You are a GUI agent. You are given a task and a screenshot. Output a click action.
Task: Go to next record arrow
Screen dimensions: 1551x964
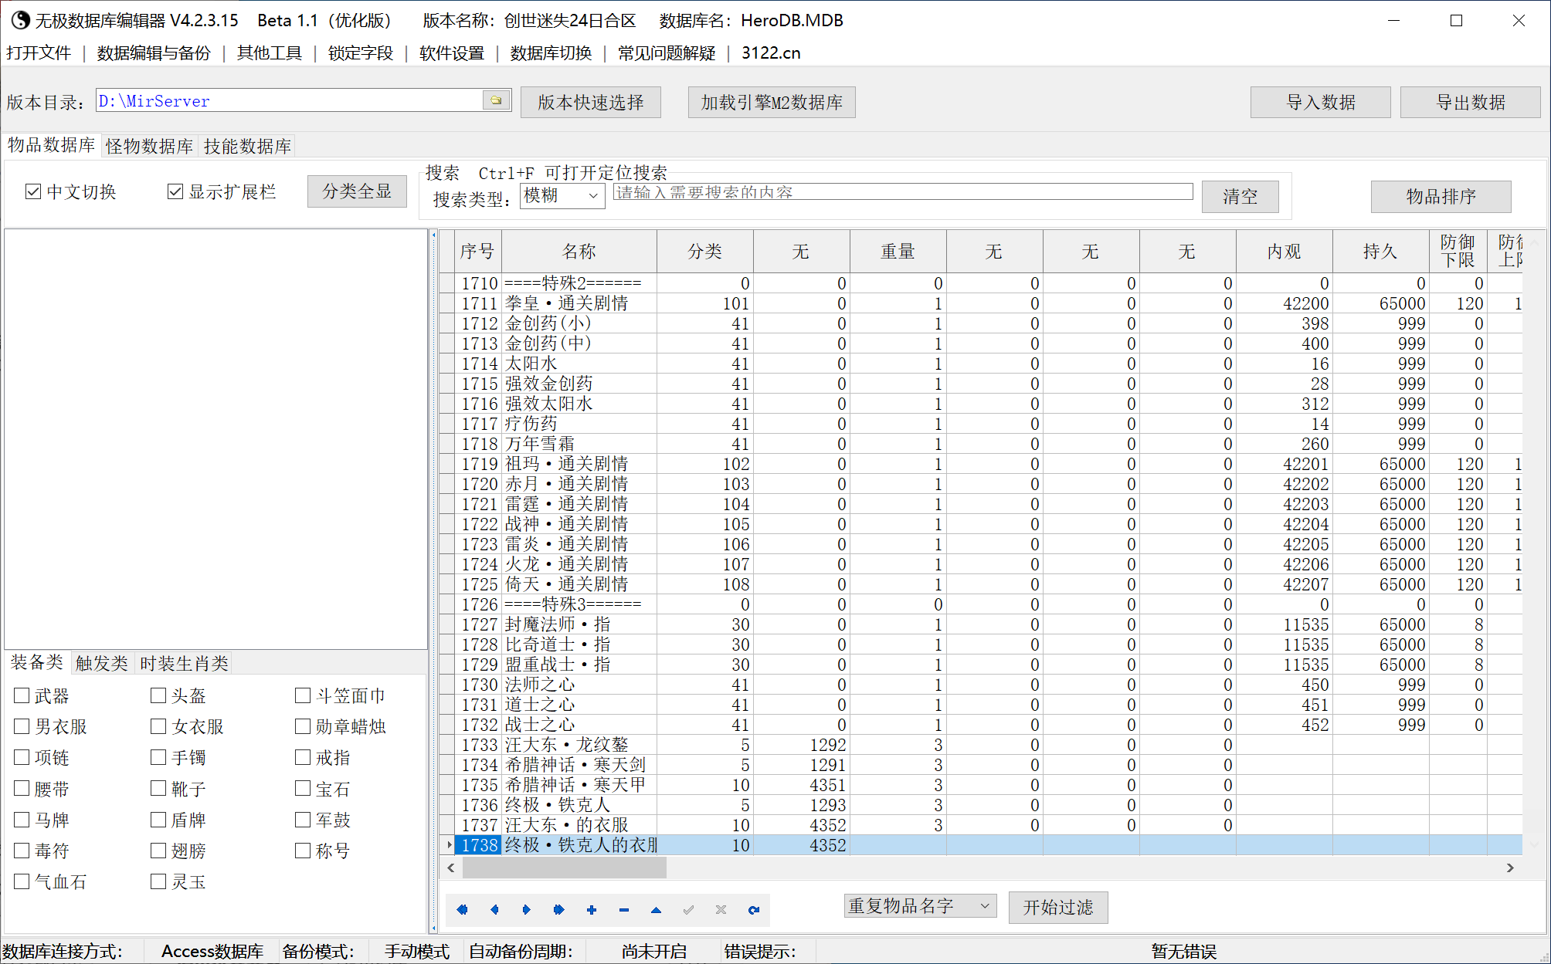click(x=527, y=909)
